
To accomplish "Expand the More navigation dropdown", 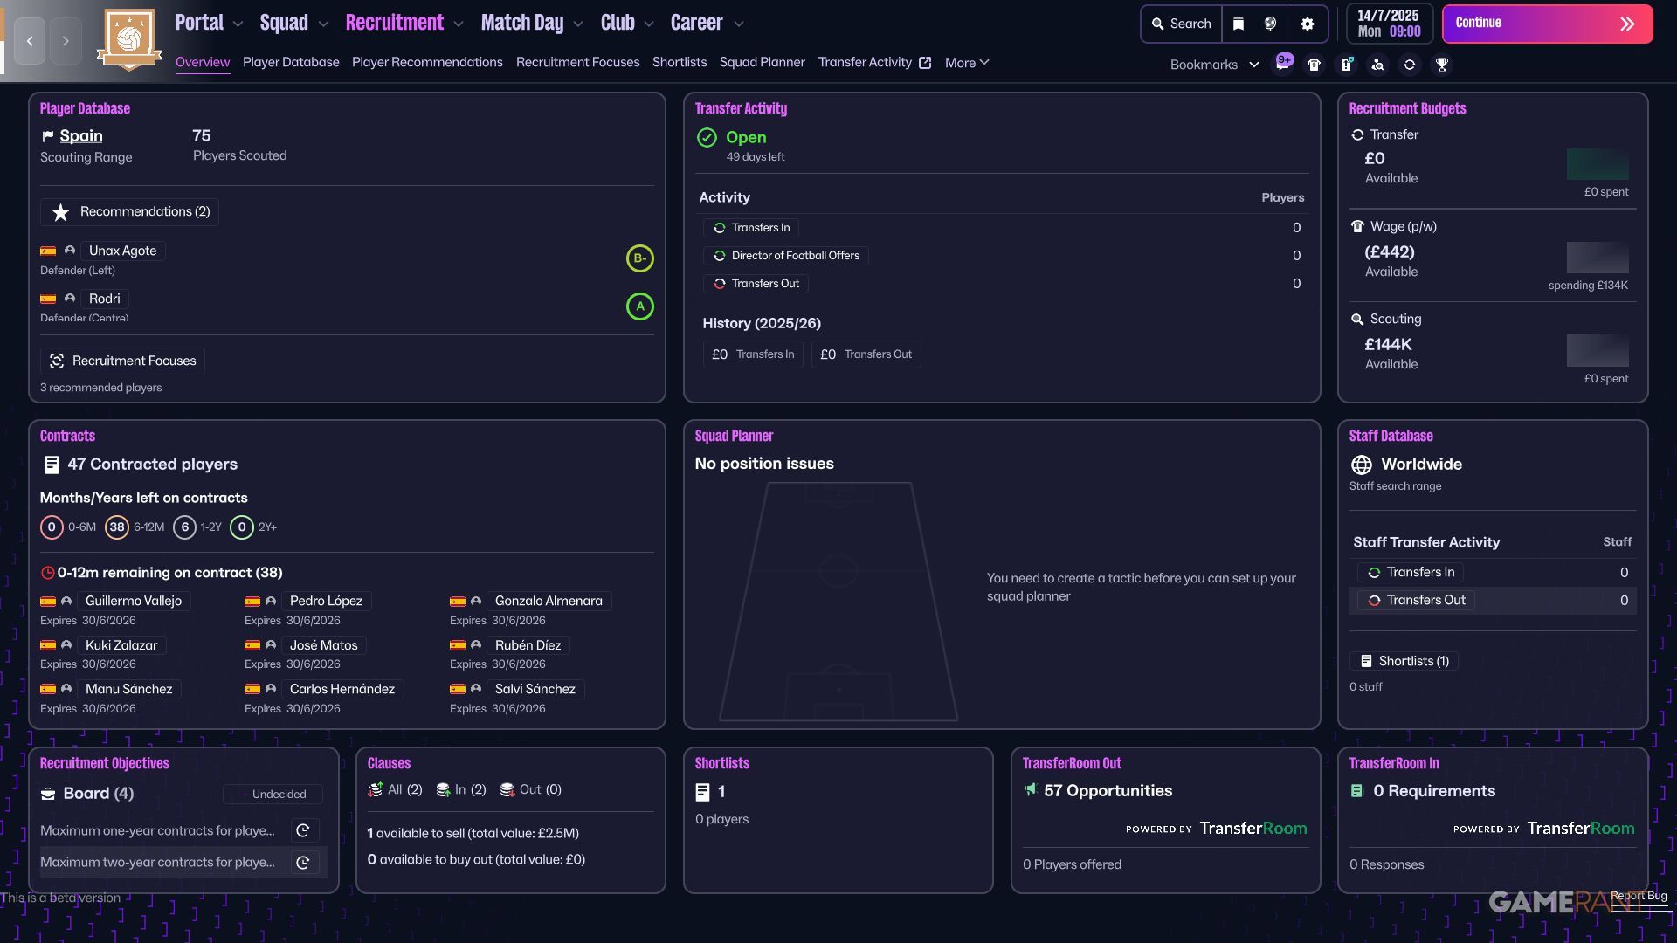I will (x=967, y=62).
